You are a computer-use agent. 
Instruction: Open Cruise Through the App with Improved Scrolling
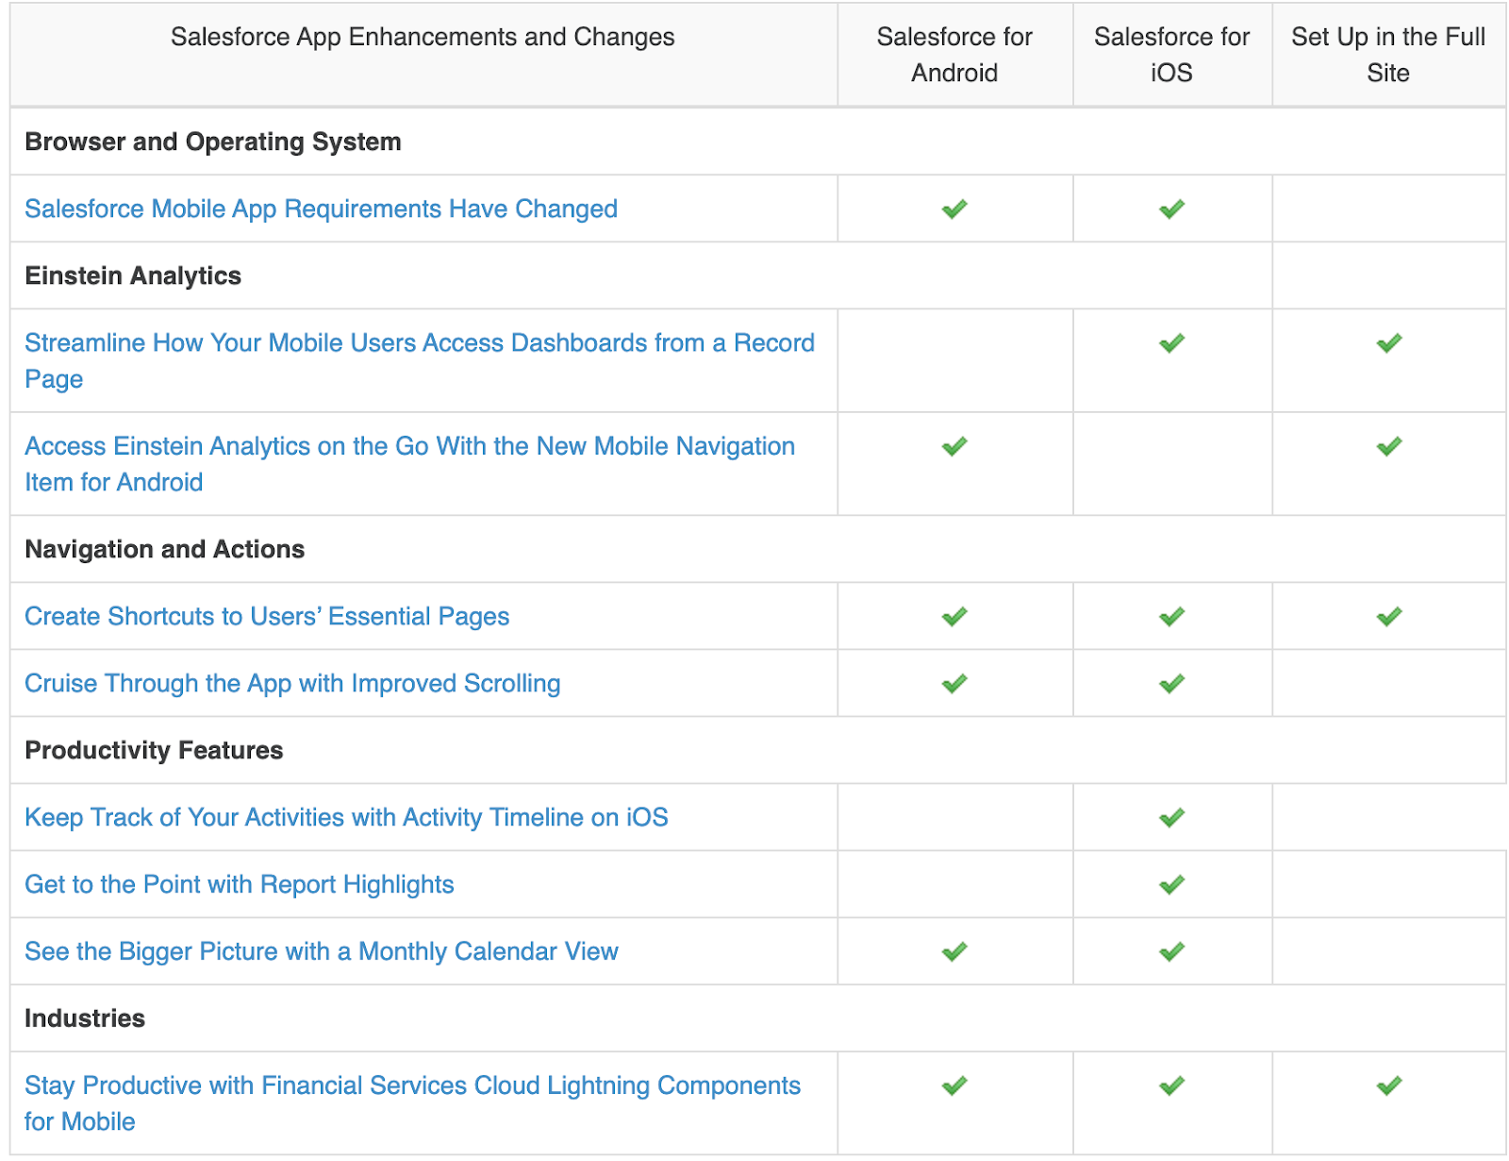click(292, 684)
